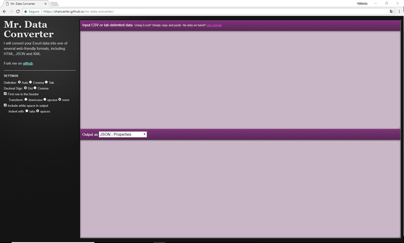Open the Output as format dropdown
The width and height of the screenshot is (404, 243).
tap(123, 135)
